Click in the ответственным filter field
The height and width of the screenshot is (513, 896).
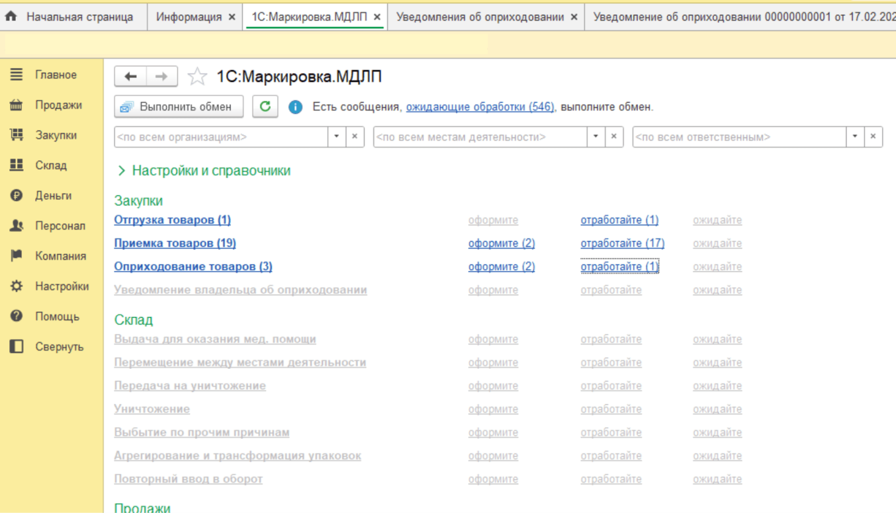pyautogui.click(x=740, y=137)
